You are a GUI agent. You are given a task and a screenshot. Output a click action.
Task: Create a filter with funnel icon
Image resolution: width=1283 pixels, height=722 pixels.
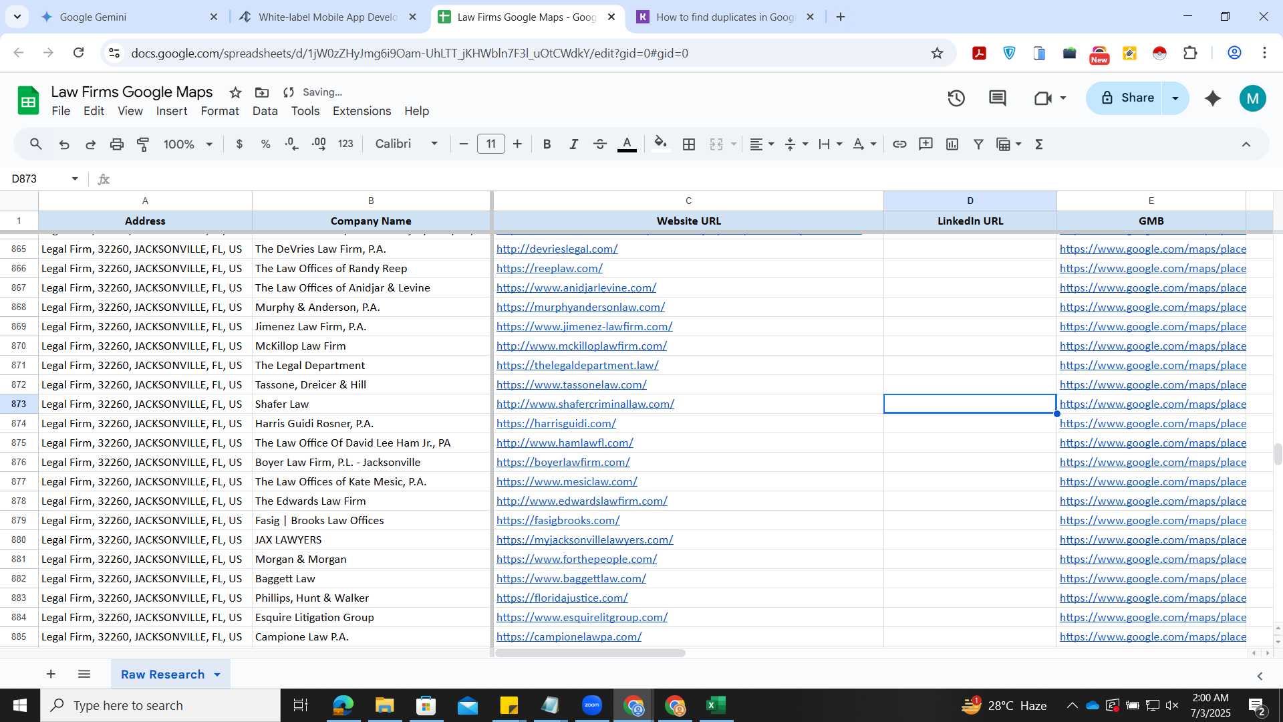(x=978, y=144)
